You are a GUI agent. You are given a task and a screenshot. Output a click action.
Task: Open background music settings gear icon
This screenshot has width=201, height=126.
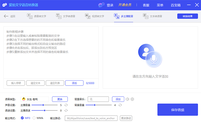tap(132, 99)
